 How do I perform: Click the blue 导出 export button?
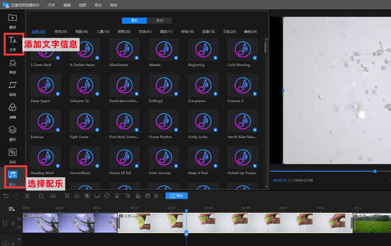(177, 196)
